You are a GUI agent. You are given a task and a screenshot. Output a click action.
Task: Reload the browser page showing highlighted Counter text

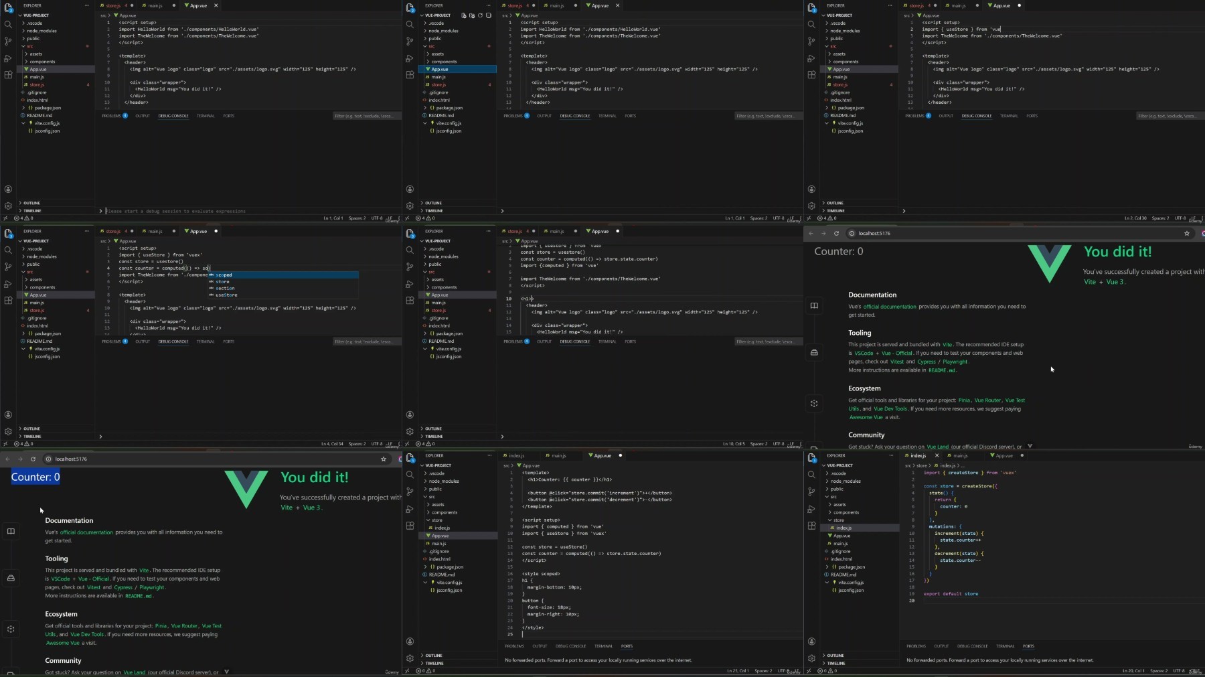tap(33, 459)
